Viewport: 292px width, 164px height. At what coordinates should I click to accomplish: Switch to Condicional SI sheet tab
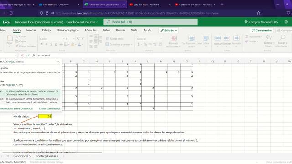[22, 156]
